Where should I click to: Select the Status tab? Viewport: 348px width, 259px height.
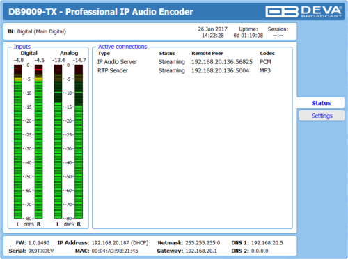pyautogui.click(x=321, y=103)
